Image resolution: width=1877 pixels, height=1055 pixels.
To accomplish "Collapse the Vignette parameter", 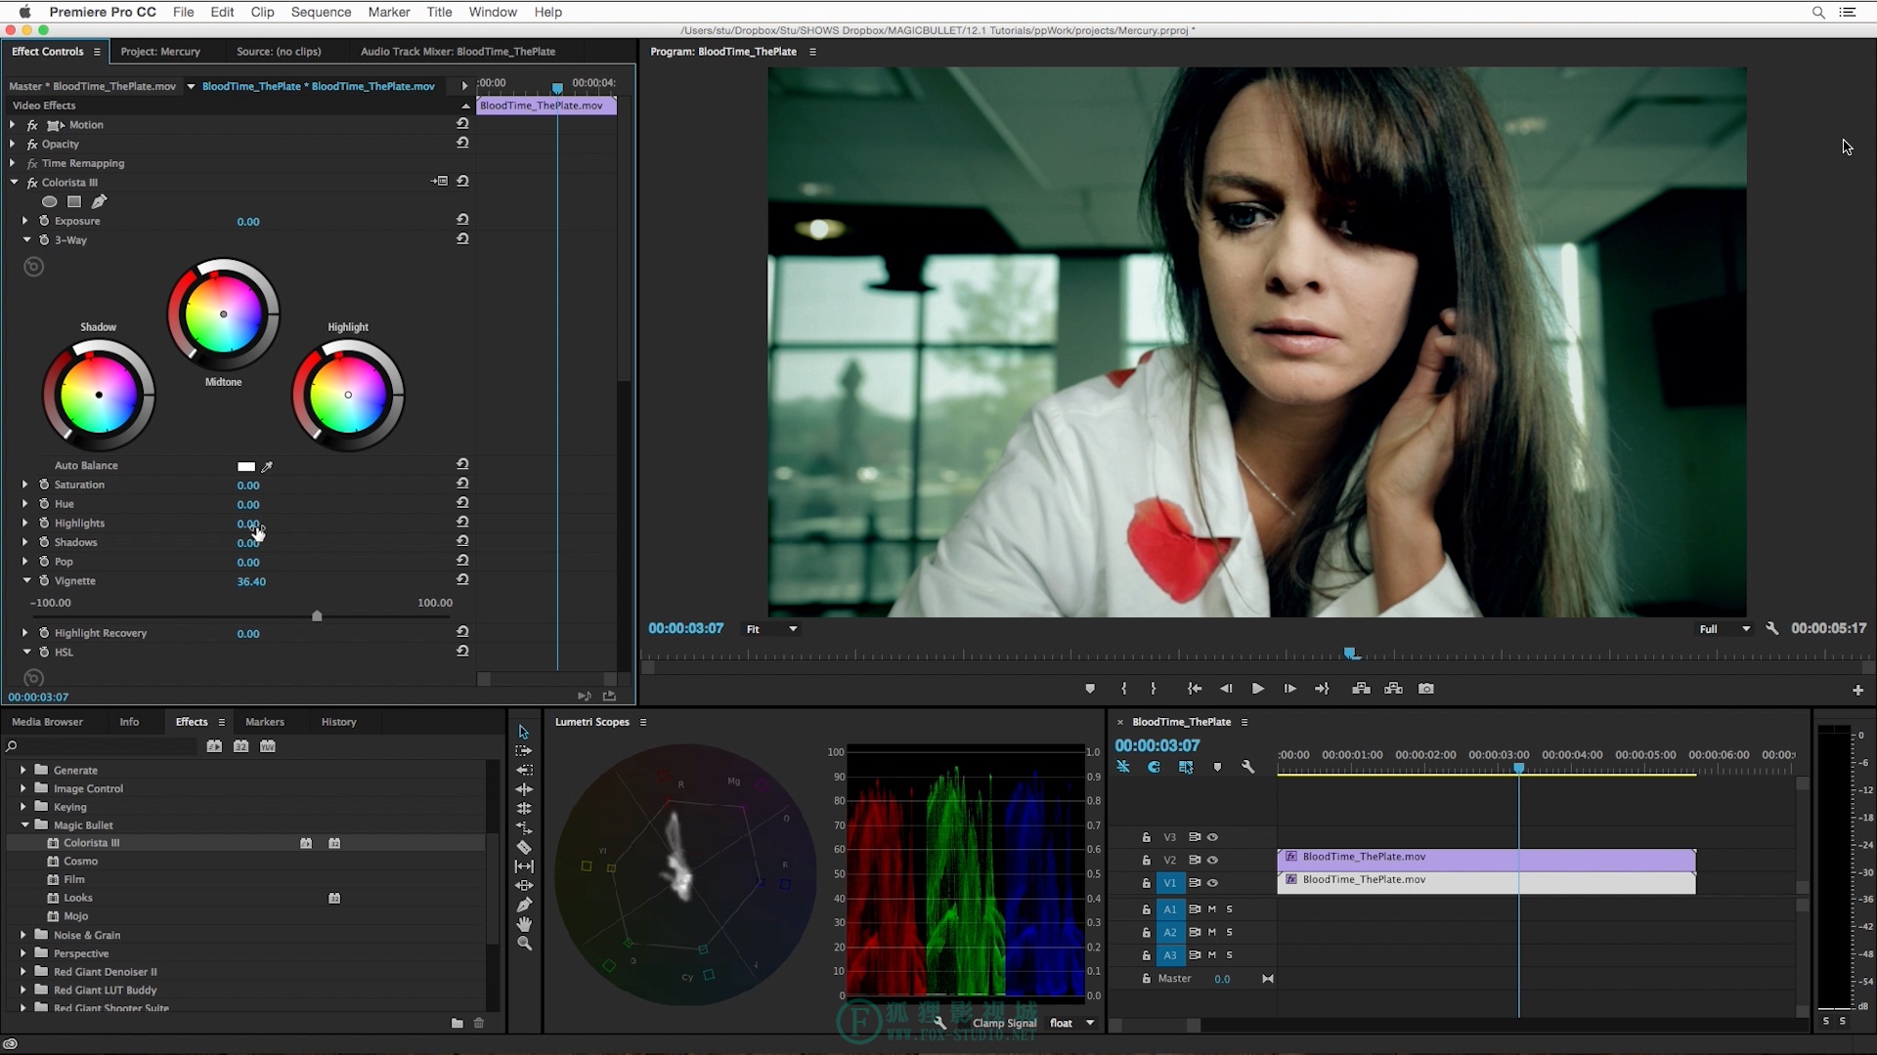I will [26, 580].
